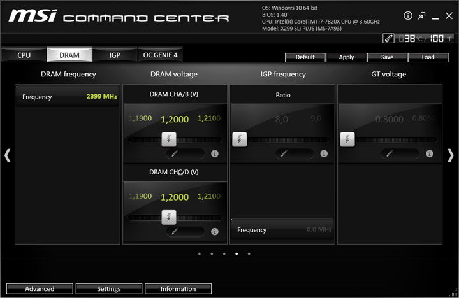Go to previous page with left chevron
This screenshot has height=298, width=459.
click(x=7, y=155)
